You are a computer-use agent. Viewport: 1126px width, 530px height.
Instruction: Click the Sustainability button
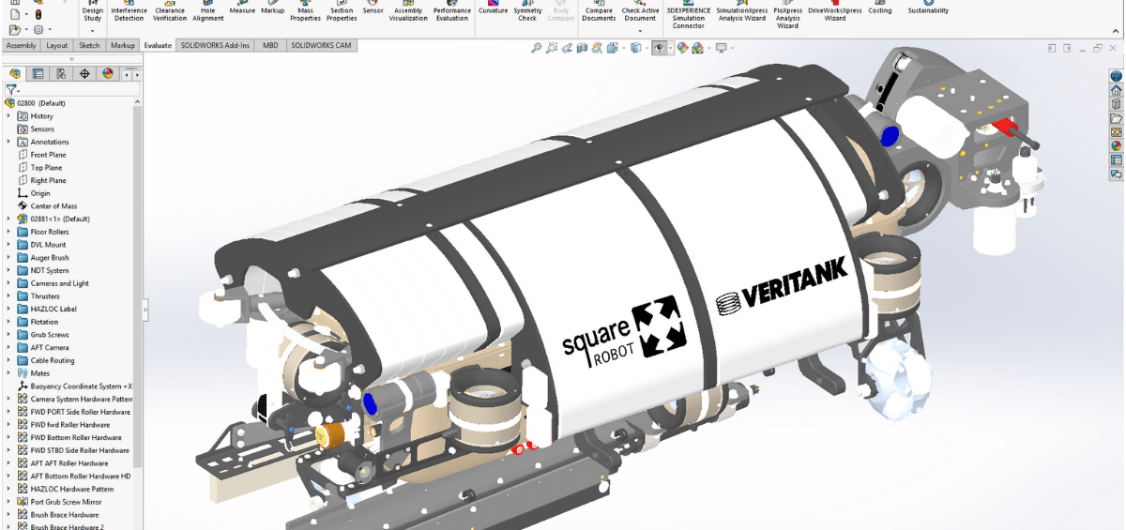pos(928,10)
